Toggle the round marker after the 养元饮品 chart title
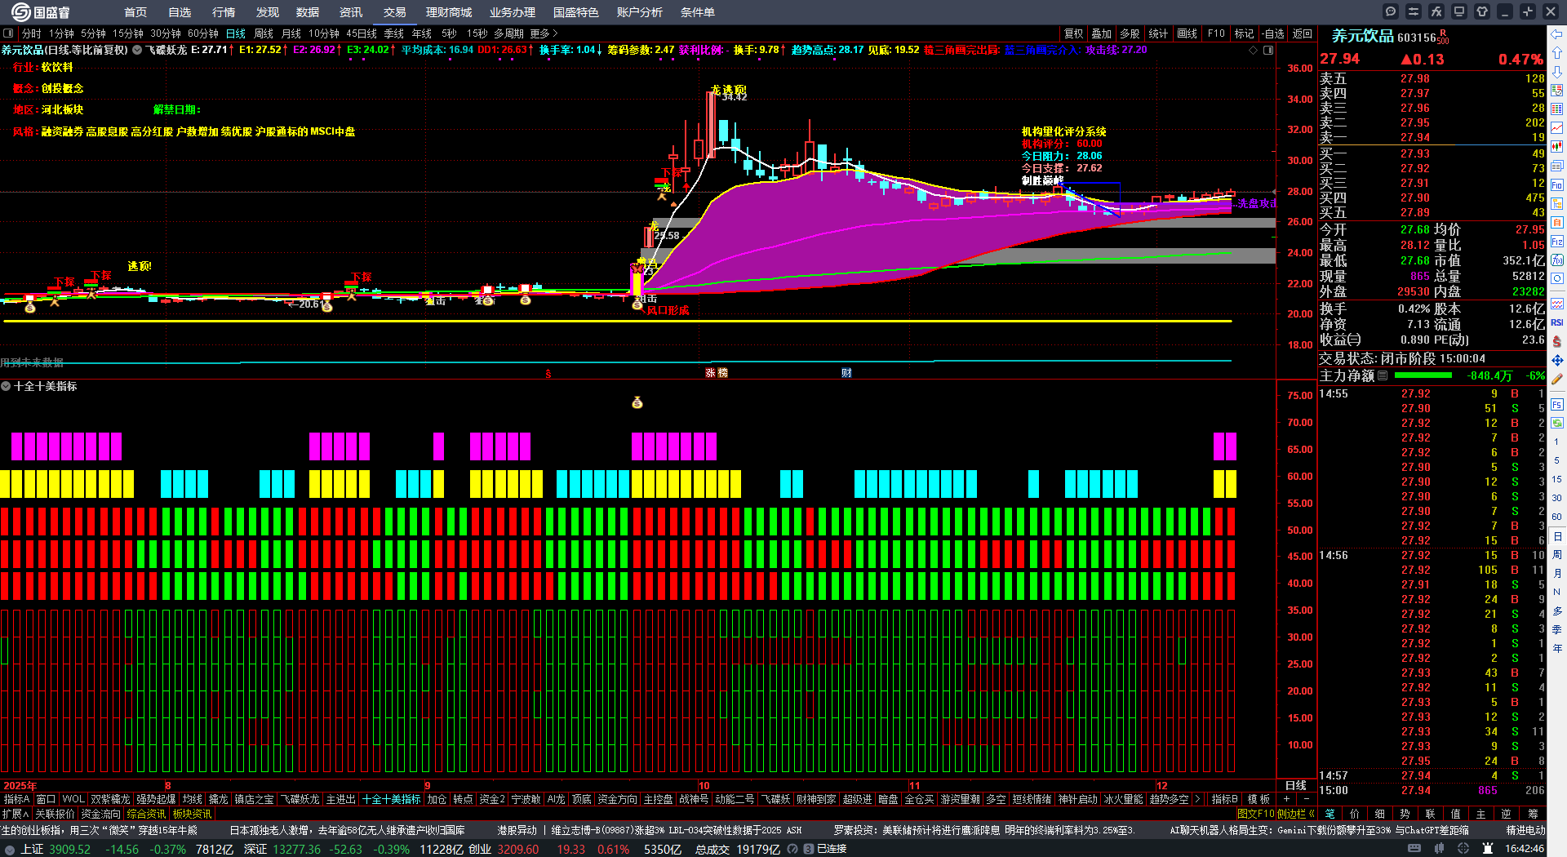 click(137, 50)
